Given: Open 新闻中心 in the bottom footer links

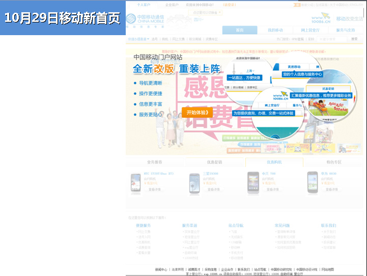Looking at the screenshot, I should click(x=161, y=269).
